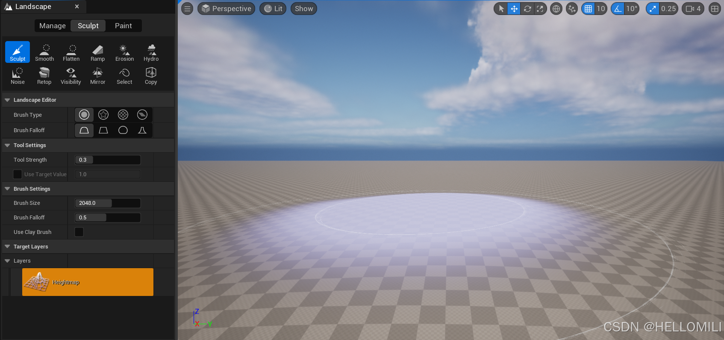Select the Flatten tool
This screenshot has width=724, height=340.
click(71, 52)
